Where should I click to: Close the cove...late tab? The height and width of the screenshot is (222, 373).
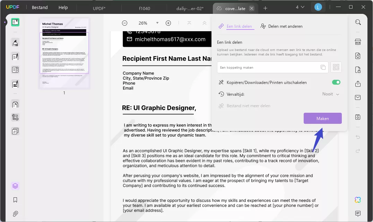click(x=251, y=9)
